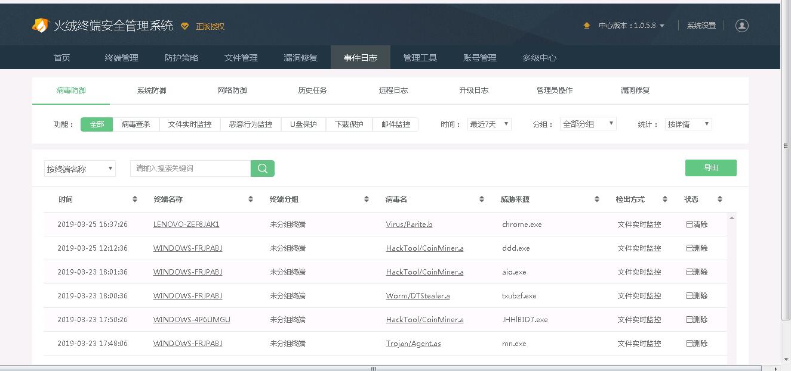791x371 pixels.
Task: Open the LENOVO-ZEF8JAK1 terminal link
Action: click(x=186, y=225)
